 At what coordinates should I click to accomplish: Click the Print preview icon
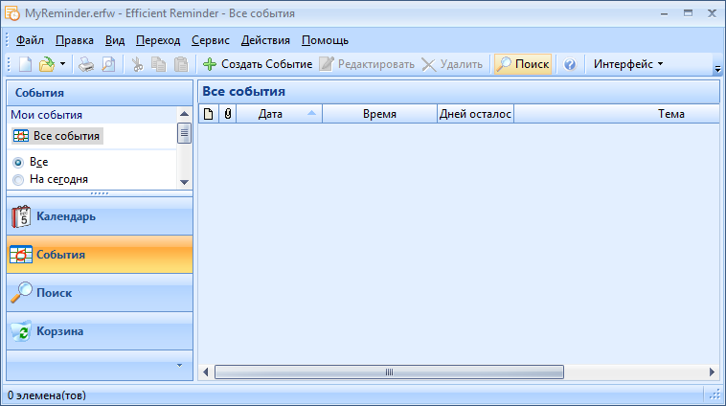[x=108, y=64]
